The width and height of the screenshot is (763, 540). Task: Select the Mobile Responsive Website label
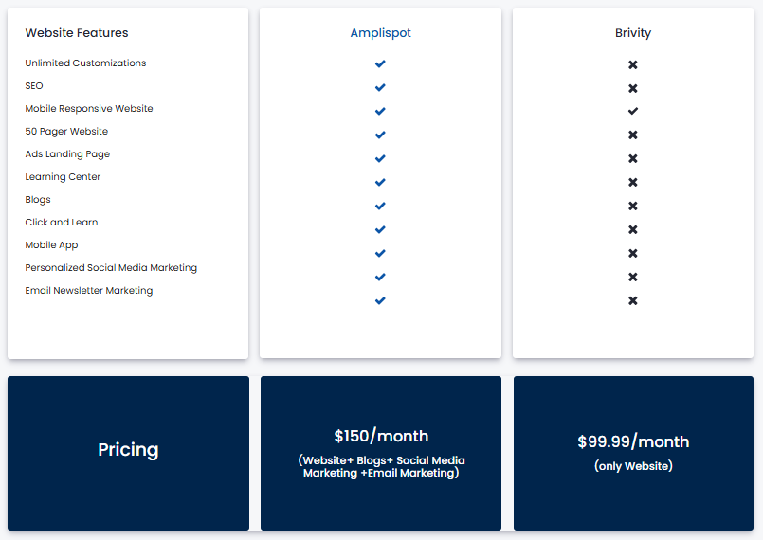(x=89, y=109)
